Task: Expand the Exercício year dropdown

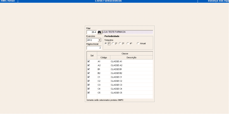Action: pyautogui.click(x=99, y=40)
